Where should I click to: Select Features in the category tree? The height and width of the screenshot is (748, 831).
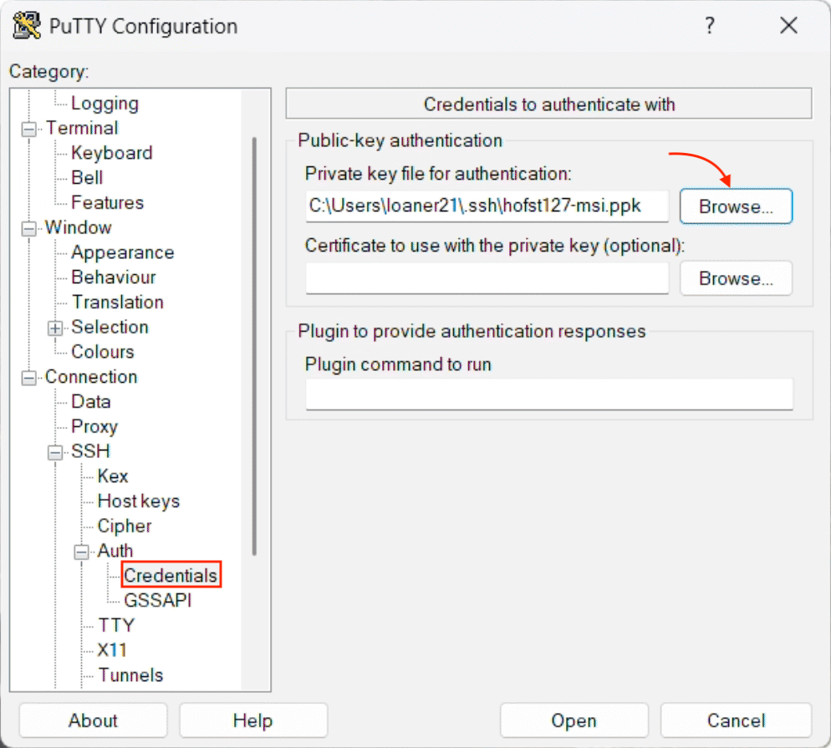[x=107, y=202]
